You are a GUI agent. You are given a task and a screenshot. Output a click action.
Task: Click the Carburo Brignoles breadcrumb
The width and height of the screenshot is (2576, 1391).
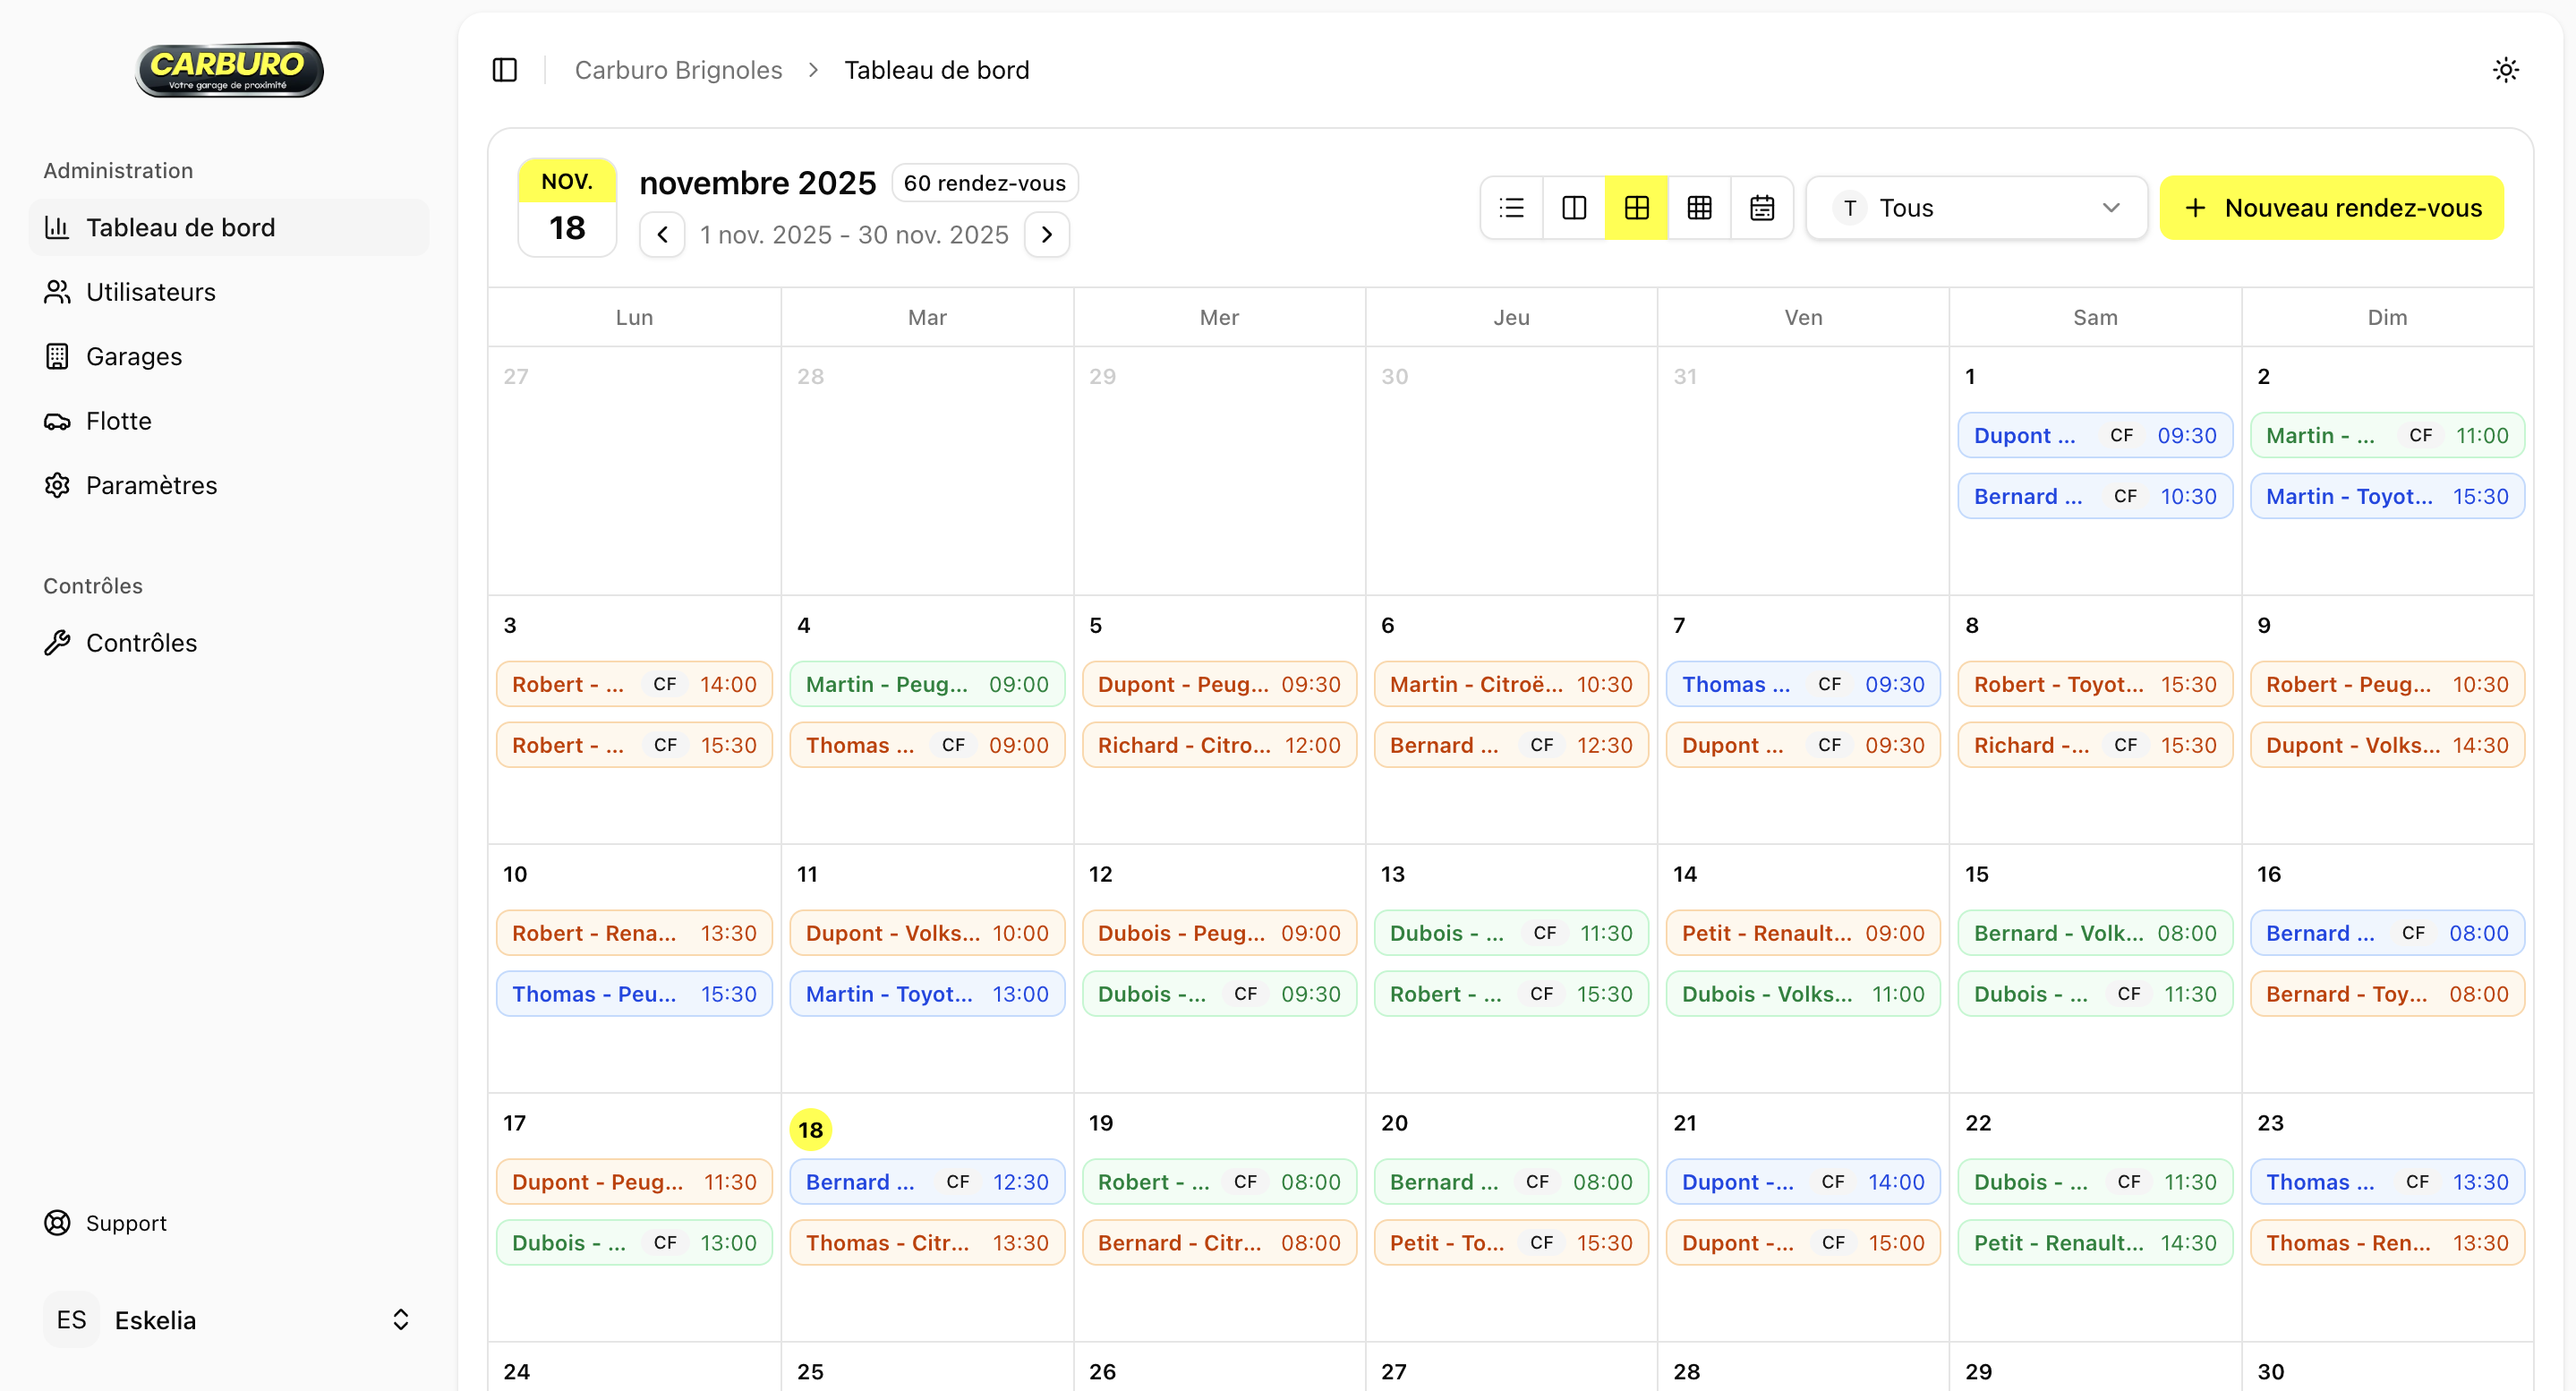678,70
